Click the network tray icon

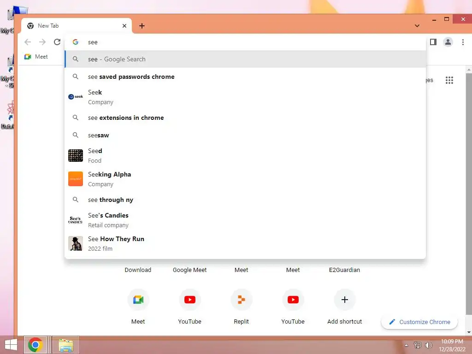pos(417,345)
